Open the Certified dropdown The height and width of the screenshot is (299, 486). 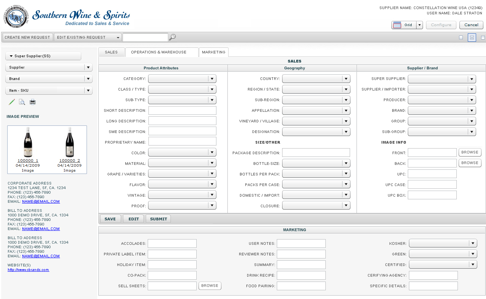tap(443, 265)
